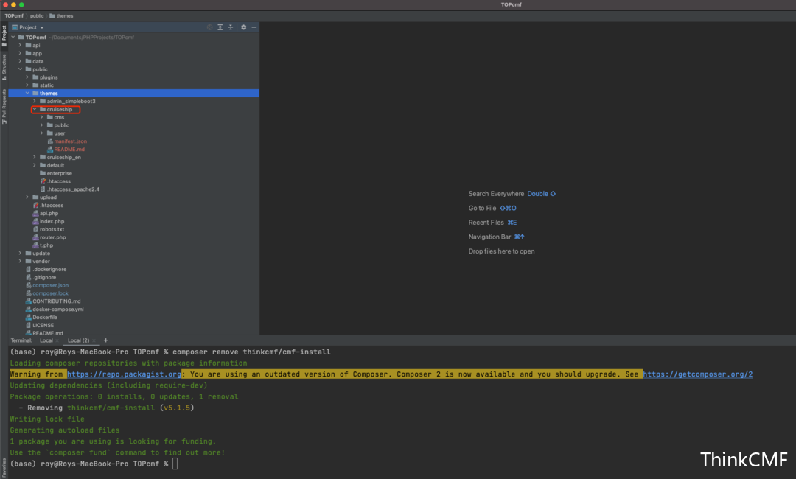Open the Structure tool window sidebar button

4,66
